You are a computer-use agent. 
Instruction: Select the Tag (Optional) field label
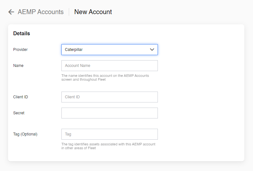[x=25, y=134]
